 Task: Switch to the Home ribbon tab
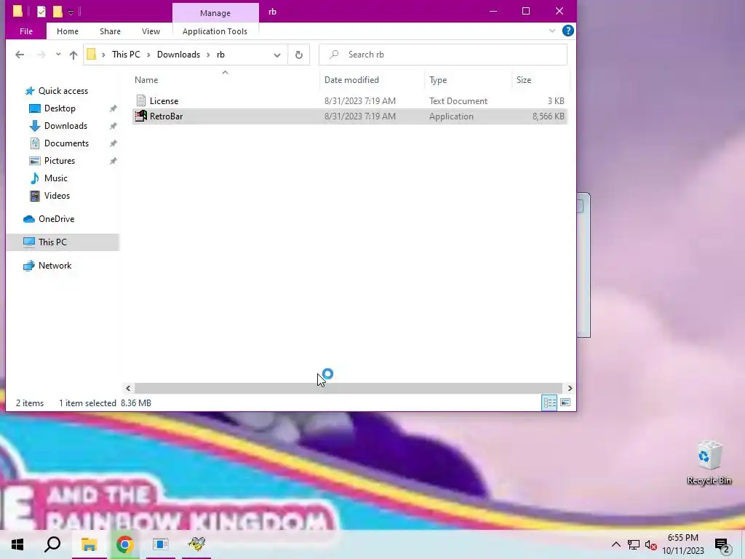coord(68,31)
